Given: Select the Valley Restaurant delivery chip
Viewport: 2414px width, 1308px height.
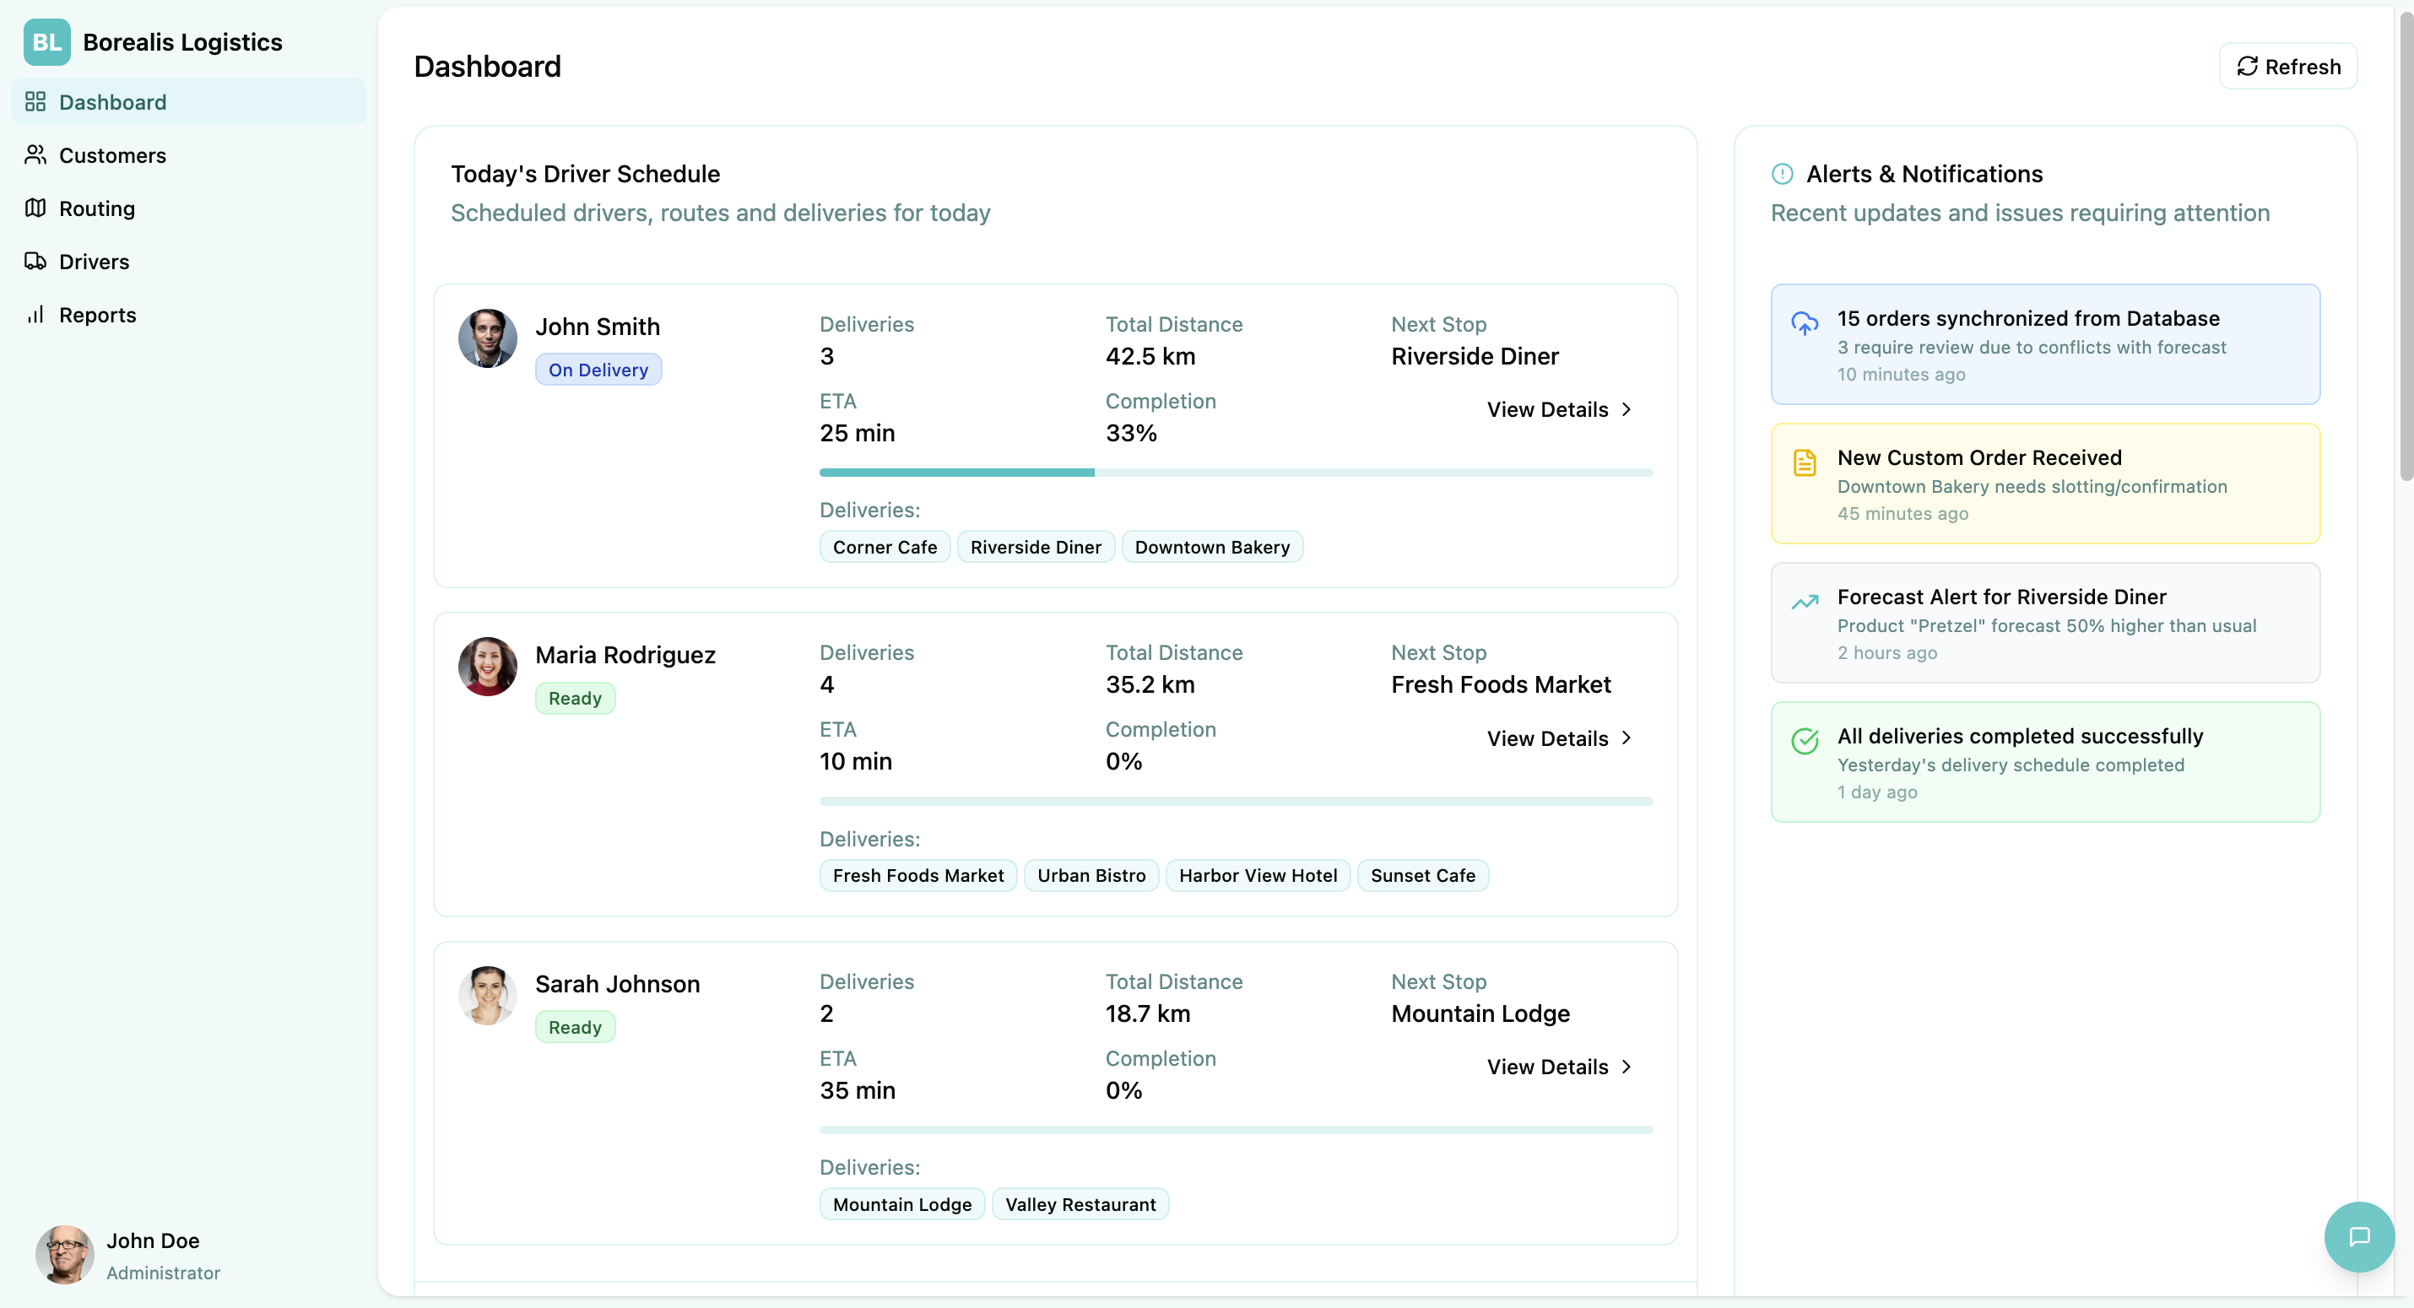Looking at the screenshot, I should point(1080,1204).
